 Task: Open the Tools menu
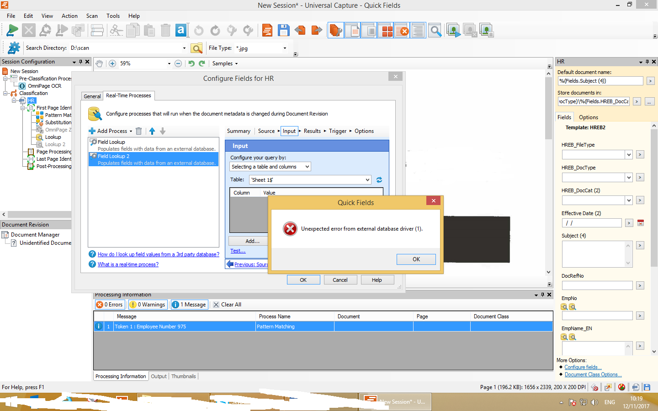point(113,16)
